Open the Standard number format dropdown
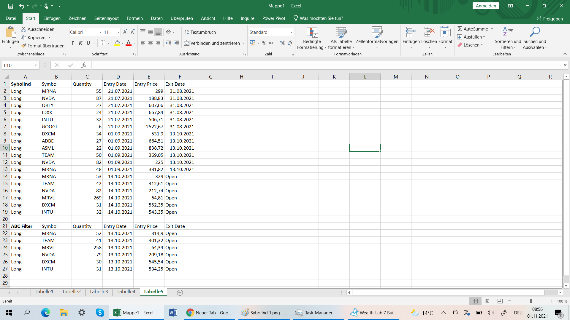Image resolution: width=570 pixels, height=320 pixels. (291, 32)
